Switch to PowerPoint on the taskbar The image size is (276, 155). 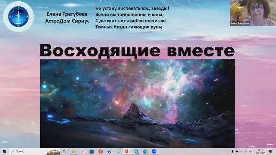pyautogui.click(x=127, y=151)
